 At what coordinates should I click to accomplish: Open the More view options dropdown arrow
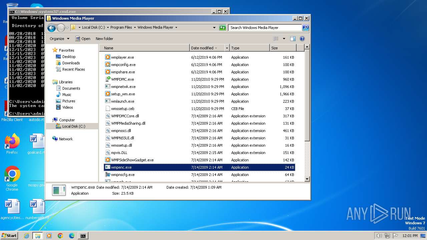[284, 39]
